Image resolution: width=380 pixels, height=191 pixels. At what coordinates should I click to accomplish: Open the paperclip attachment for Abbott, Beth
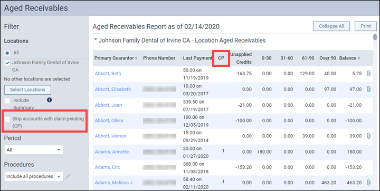click(368, 74)
